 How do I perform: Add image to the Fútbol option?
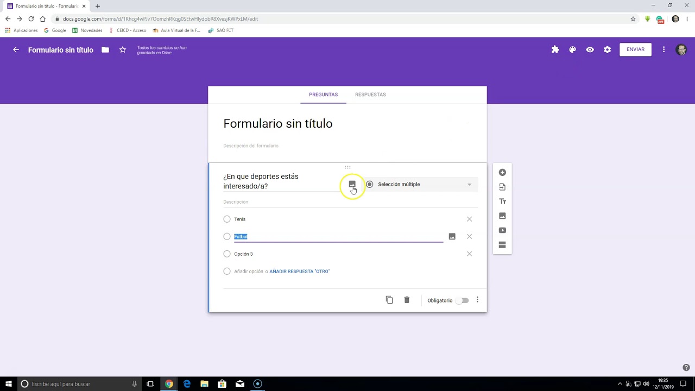pos(452,236)
